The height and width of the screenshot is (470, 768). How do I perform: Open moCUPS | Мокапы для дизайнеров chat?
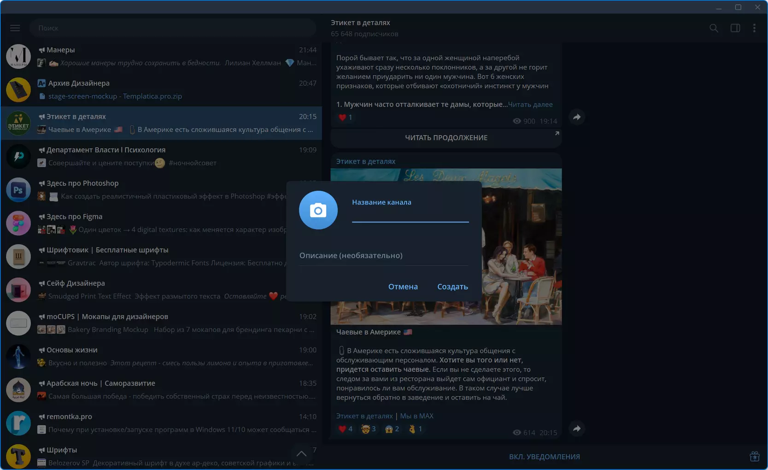pyautogui.click(x=161, y=323)
